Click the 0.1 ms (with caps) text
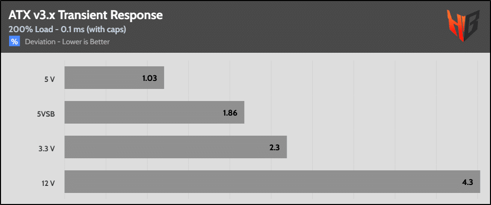 click(94, 30)
